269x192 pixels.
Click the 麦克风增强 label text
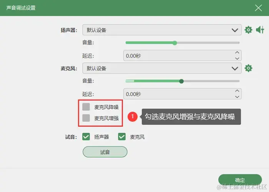coord(106,118)
